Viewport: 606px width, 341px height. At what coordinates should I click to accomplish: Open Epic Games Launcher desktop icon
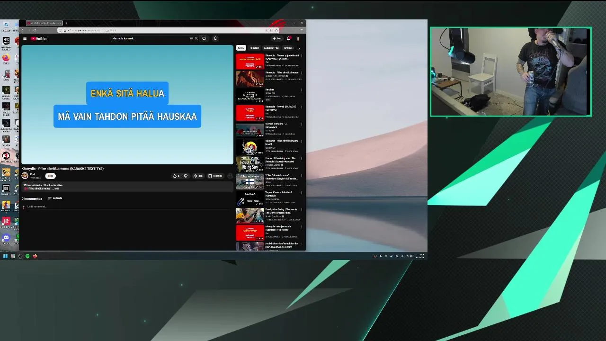click(6, 42)
